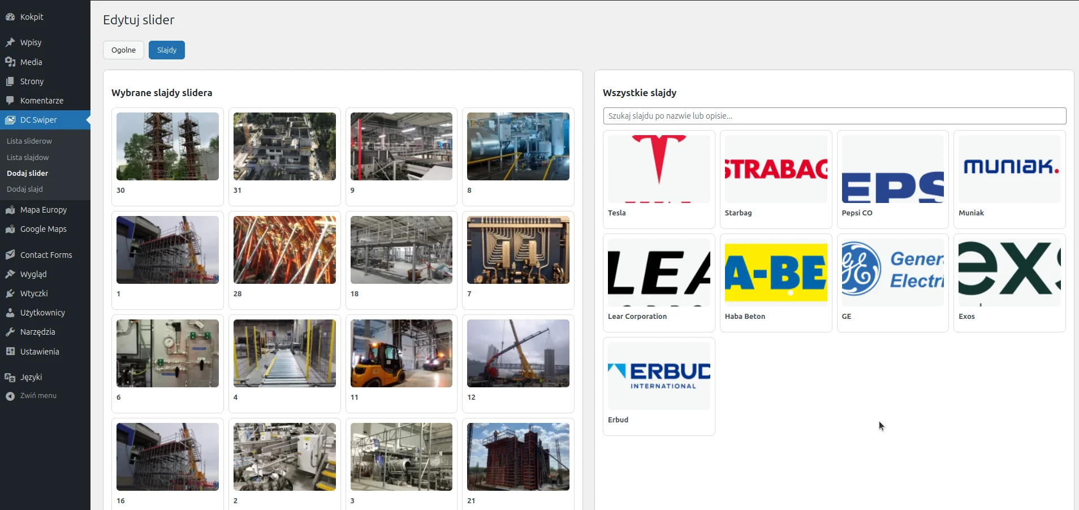Click selected slide thumbnail labeled 18

pyautogui.click(x=402, y=250)
